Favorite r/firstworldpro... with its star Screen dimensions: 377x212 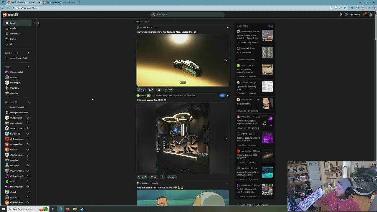click(27, 155)
